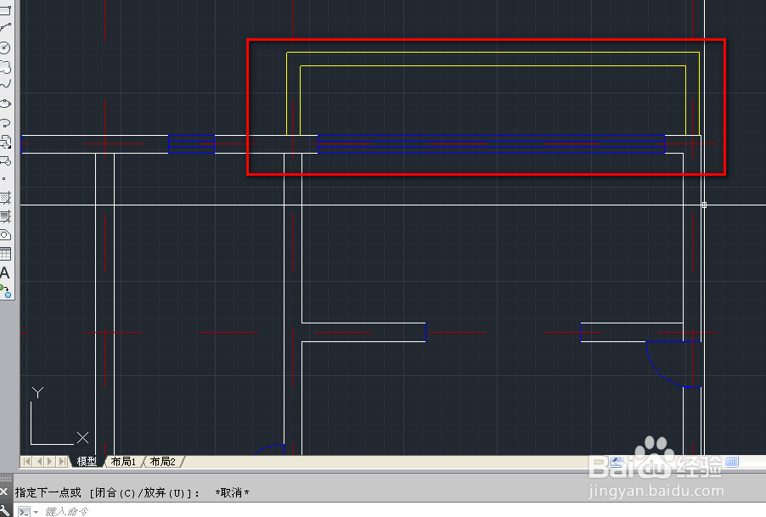Click the command prompt icon
The height and width of the screenshot is (517, 766).
[24, 512]
